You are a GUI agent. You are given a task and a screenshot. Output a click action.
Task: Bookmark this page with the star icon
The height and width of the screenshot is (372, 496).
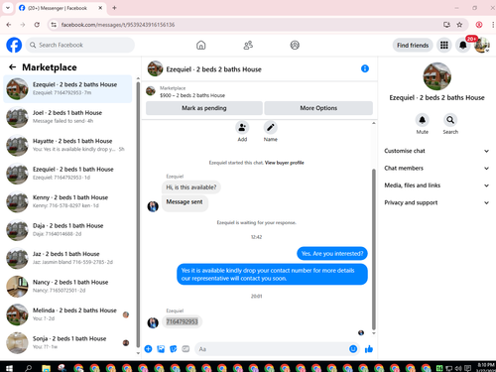(459, 25)
